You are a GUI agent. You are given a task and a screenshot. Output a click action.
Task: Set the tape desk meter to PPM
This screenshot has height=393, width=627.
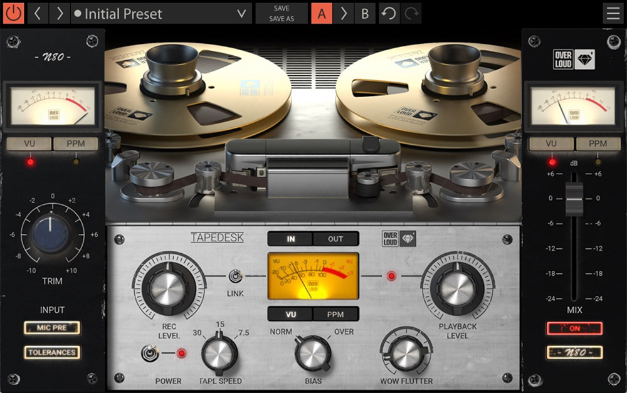click(x=335, y=315)
